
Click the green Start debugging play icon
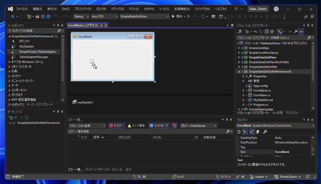[173, 17]
